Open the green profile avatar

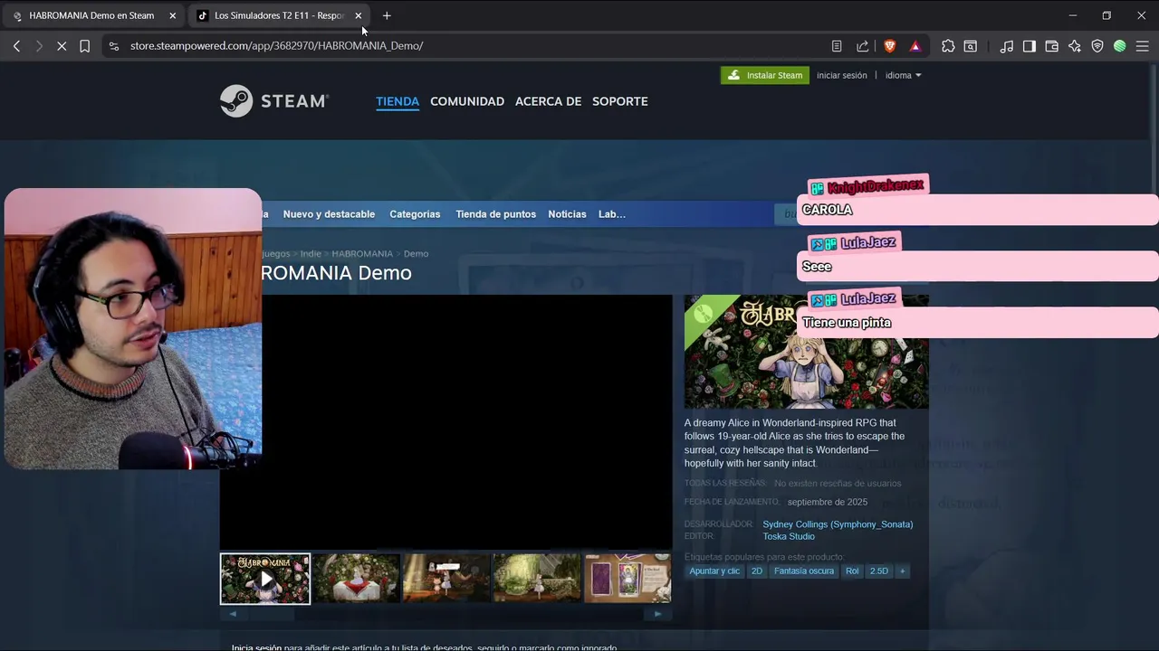pos(1120,46)
